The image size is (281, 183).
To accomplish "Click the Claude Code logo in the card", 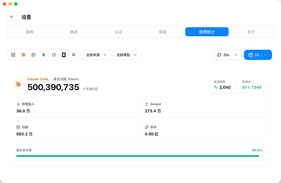I will (x=18, y=84).
